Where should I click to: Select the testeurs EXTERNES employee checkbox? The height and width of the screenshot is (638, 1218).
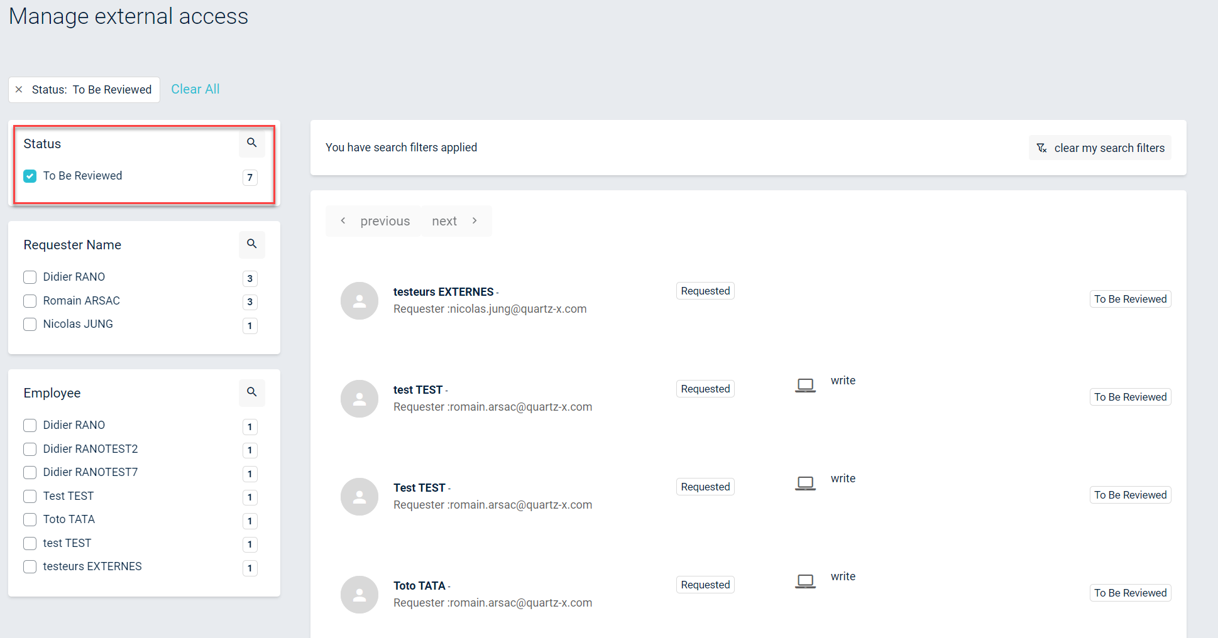(30, 567)
